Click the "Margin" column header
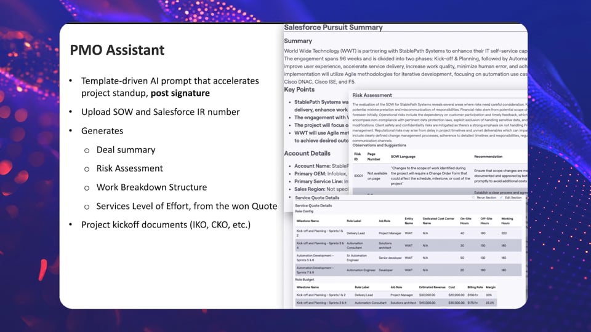Image resolution: width=591 pixels, height=332 pixels. click(491, 287)
